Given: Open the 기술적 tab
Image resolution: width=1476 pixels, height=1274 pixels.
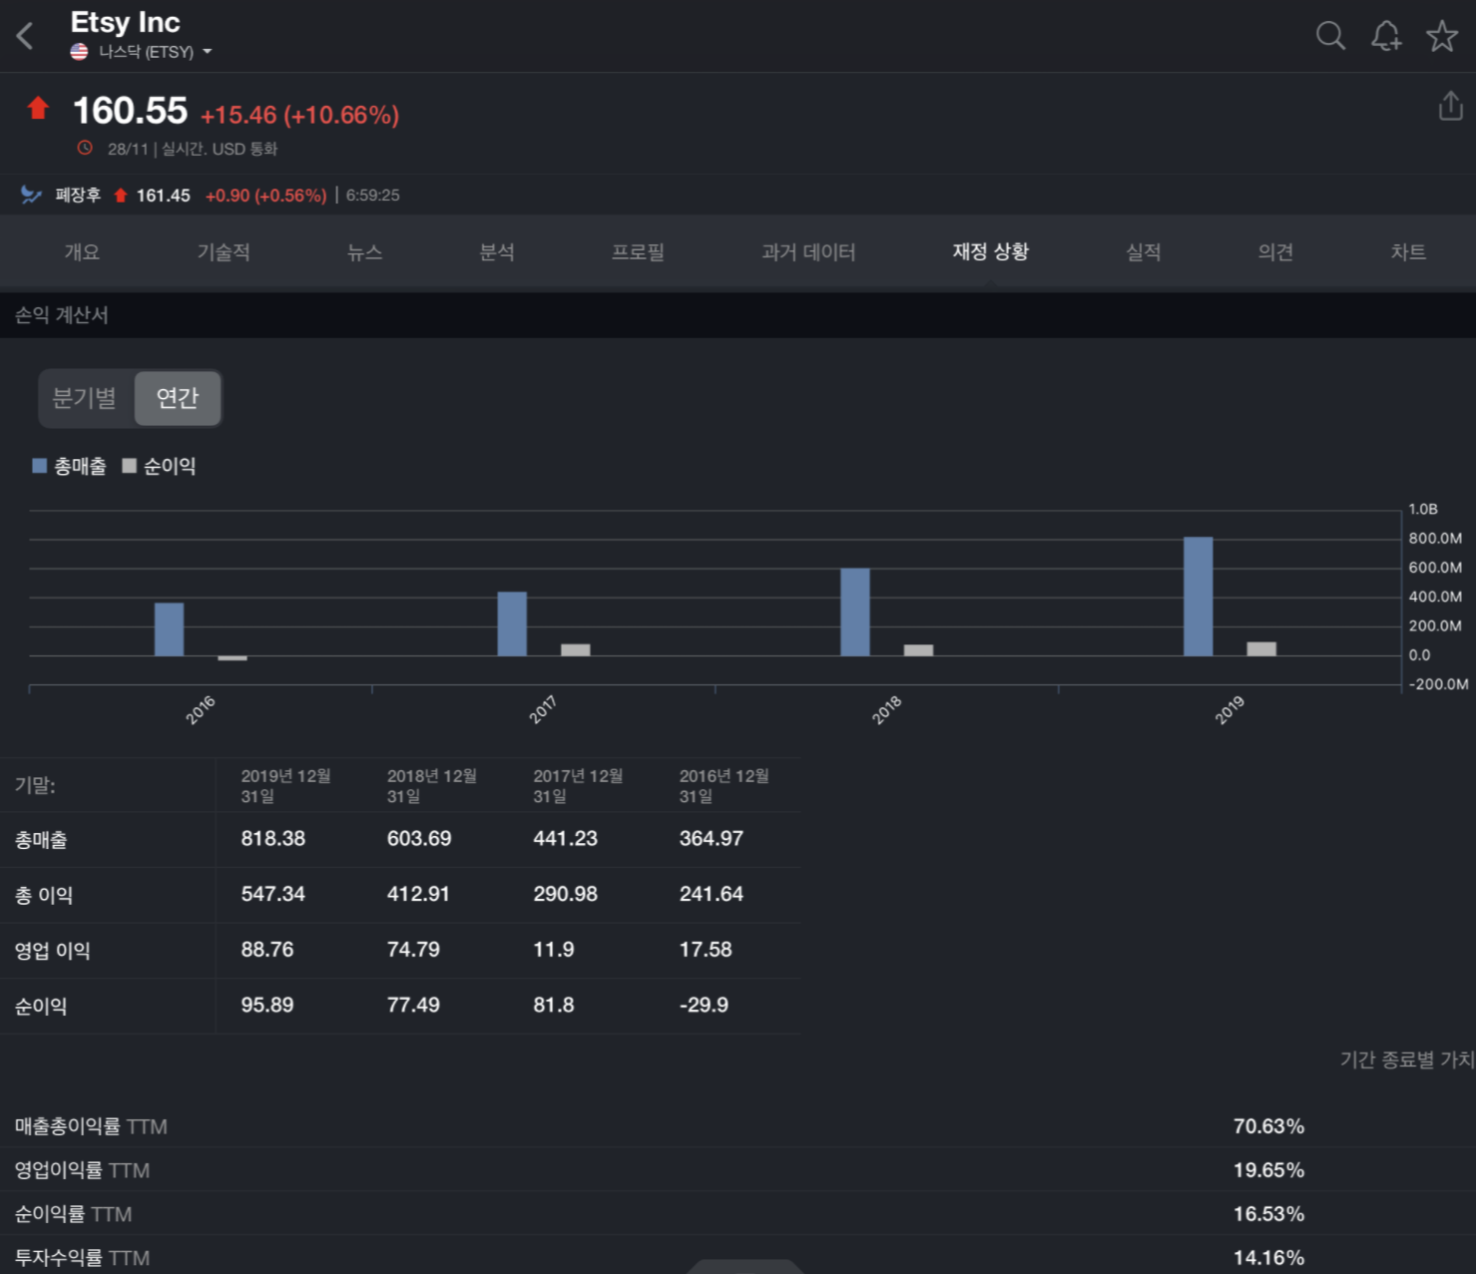Looking at the screenshot, I should coord(224,252).
